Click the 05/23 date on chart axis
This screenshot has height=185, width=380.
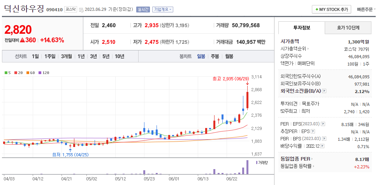pyautogui.click(x=149, y=179)
